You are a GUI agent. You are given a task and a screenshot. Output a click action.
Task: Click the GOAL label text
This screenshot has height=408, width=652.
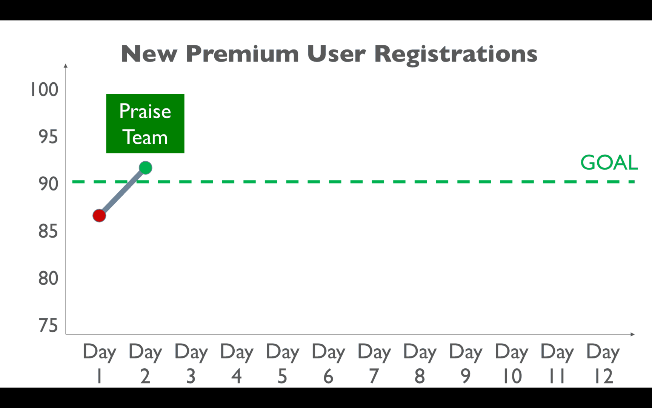[609, 163]
